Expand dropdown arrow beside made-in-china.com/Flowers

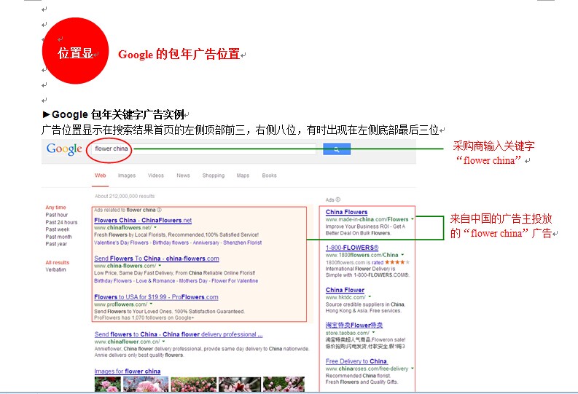click(412, 219)
